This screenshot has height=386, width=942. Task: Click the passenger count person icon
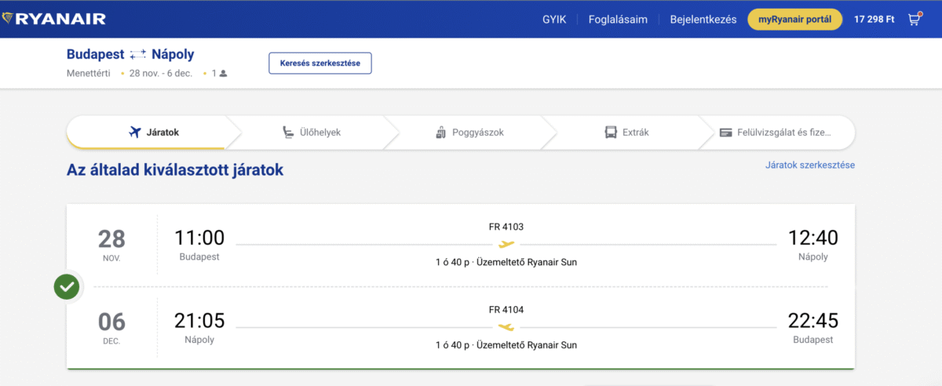(223, 74)
